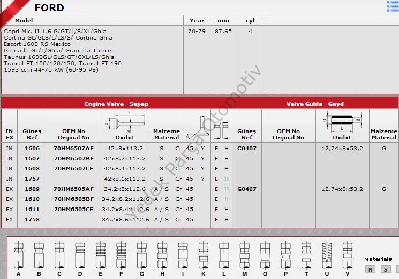Click the Engine Valve - Supap header

point(117,104)
